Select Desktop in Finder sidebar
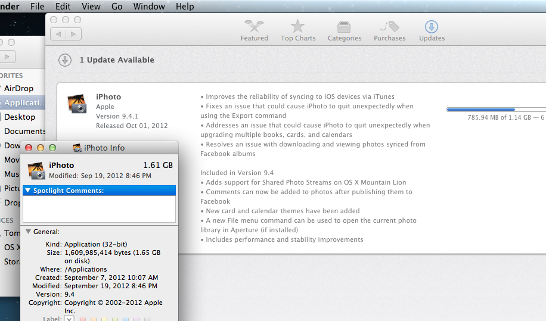Viewport: 546px width, 321px height. [20, 117]
